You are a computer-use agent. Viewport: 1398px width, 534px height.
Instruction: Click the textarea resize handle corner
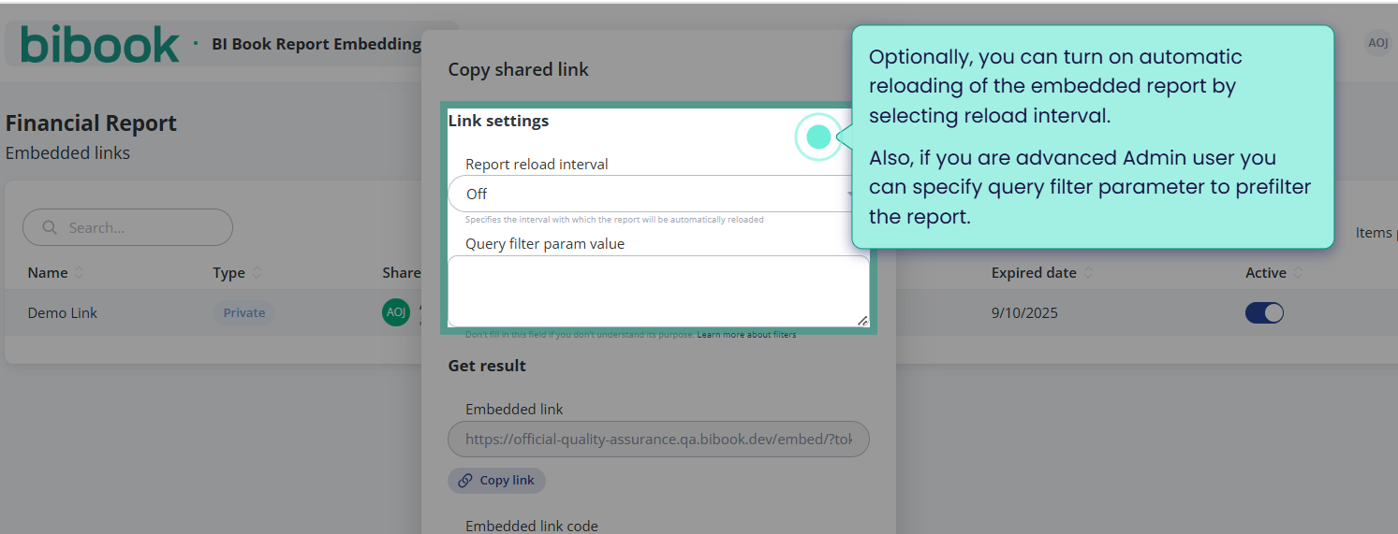[x=862, y=320]
